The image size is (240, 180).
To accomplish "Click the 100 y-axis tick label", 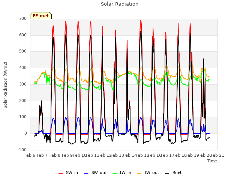I will (23, 117).
